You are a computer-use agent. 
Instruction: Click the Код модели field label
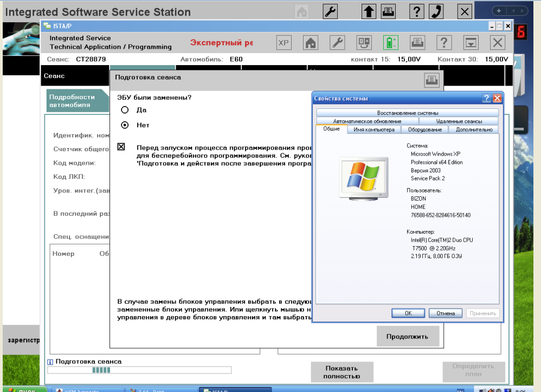74,163
